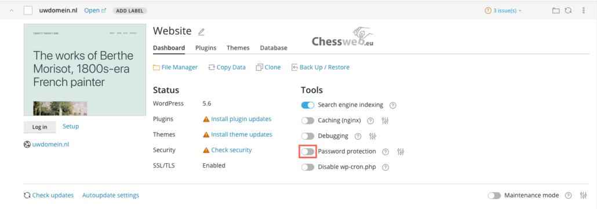Image resolution: width=597 pixels, height=209 pixels.
Task: Click the website preview thumbnail
Action: coord(85,70)
